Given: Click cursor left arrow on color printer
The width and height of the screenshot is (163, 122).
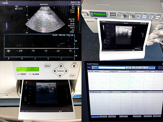Looking at the screenshot, I should click(x=55, y=71).
